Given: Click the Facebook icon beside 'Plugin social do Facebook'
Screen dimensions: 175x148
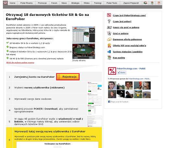Looking at the screenshot, I should click(x=109, y=102).
